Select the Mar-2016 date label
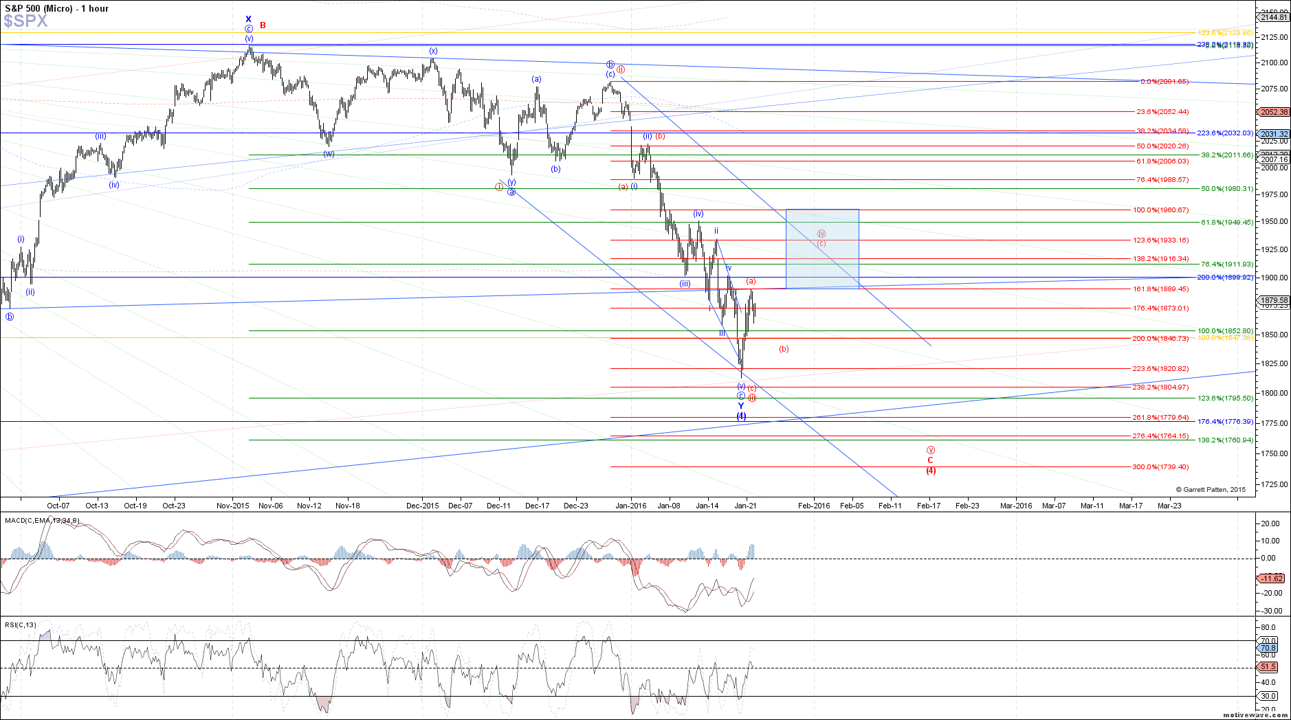 1016,506
